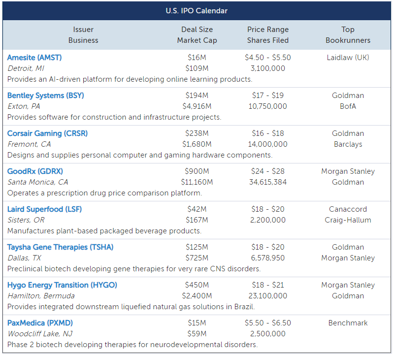The height and width of the screenshot is (354, 394).
Task: Open the Hygo Energy Transition (HYGO) link
Action: (62, 285)
